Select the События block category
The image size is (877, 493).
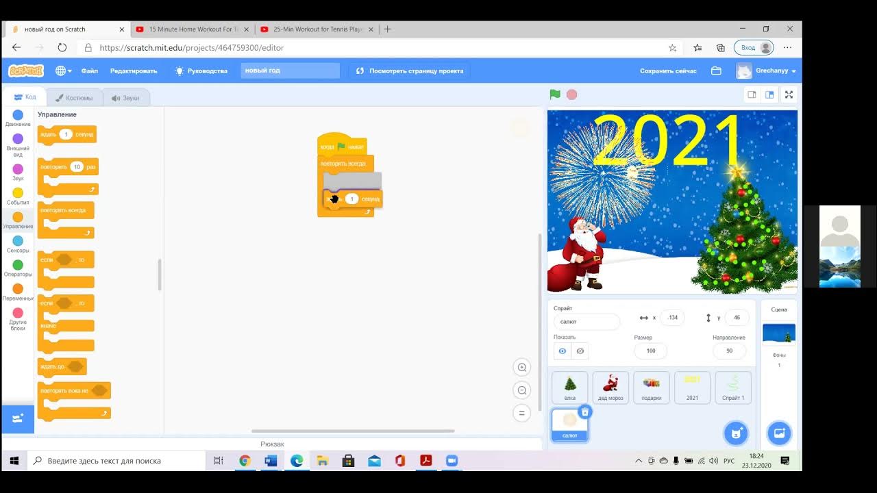click(18, 197)
